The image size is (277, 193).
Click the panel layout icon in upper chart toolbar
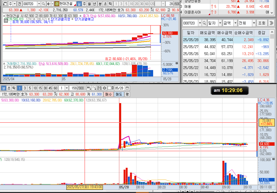(5, 4)
